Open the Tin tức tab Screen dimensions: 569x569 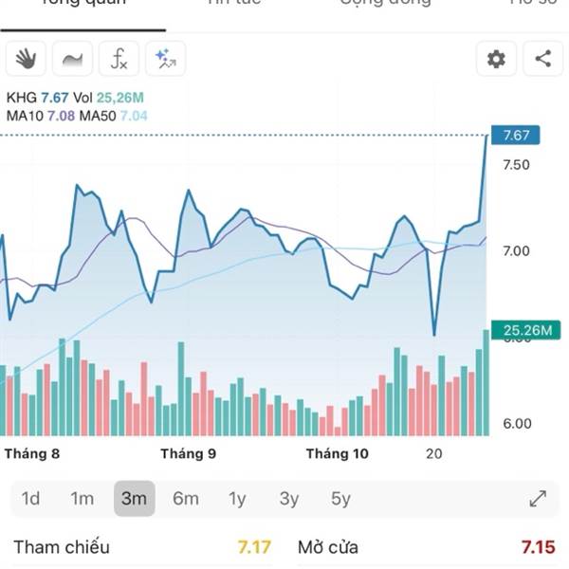[234, 3]
